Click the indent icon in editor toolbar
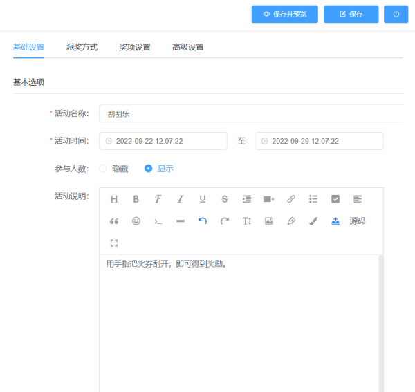 (247, 199)
